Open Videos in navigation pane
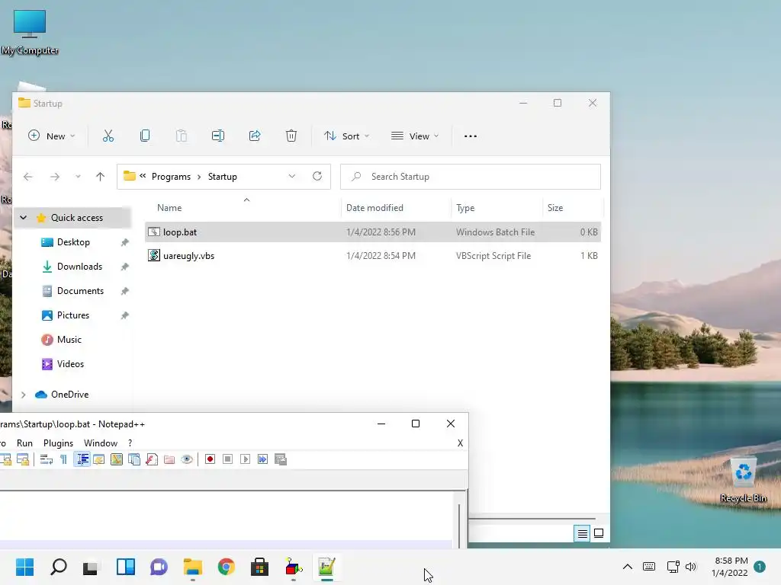This screenshot has height=585, width=781. pos(70,364)
